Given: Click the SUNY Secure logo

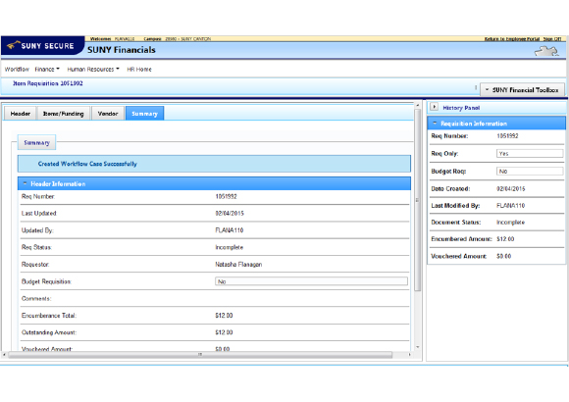Looking at the screenshot, I should click(x=43, y=46).
